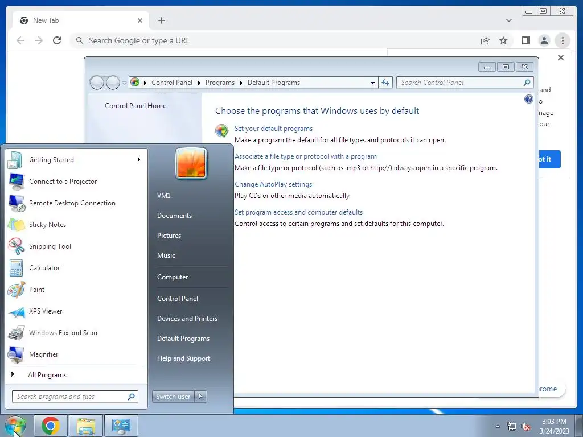The width and height of the screenshot is (583, 437).
Task: Open VM1 user folder
Action: pos(163,196)
